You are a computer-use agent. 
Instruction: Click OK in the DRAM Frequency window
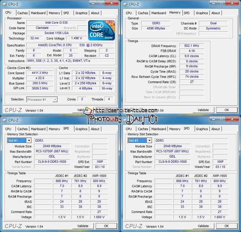point(227,110)
